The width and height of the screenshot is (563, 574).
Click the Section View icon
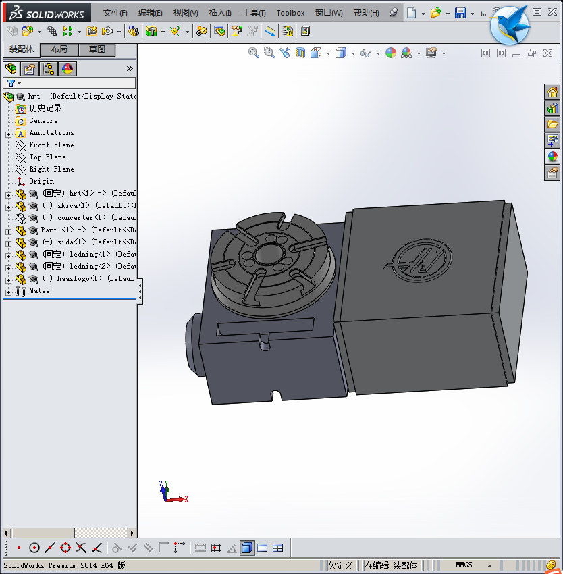(300, 53)
